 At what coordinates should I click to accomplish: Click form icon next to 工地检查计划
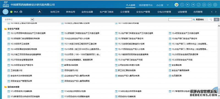coord(9,70)
